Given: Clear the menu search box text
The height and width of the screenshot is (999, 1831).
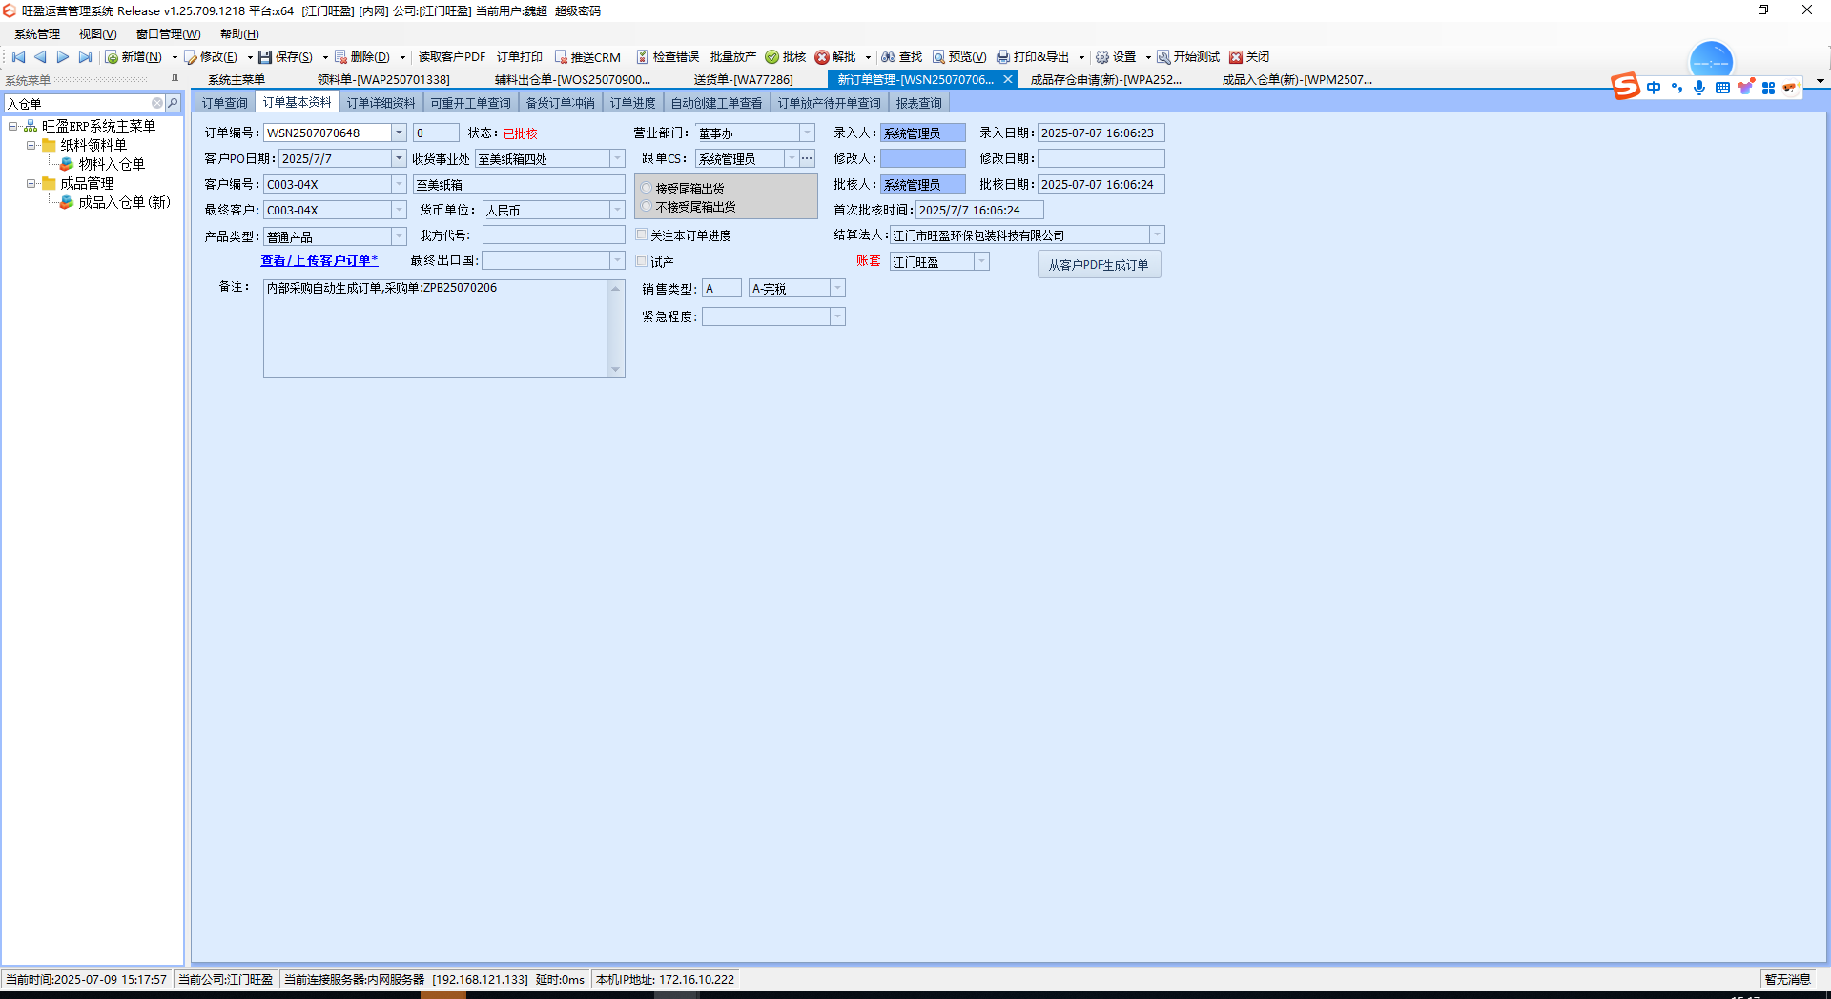Looking at the screenshot, I should click(x=157, y=103).
